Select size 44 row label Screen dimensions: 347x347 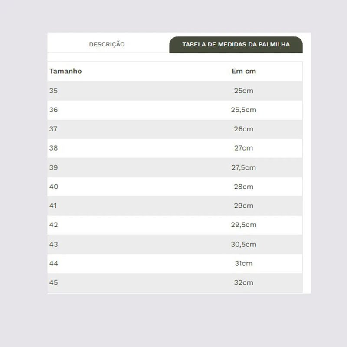tap(53, 263)
